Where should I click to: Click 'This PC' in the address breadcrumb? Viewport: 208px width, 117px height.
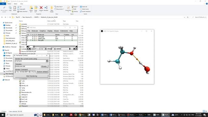click(18, 17)
